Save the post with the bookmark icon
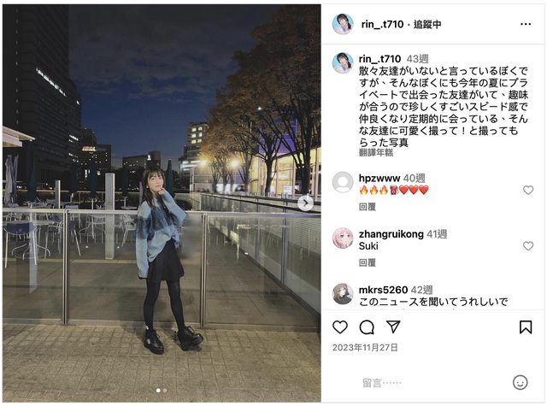Image resolution: width=547 pixels, height=406 pixels. tap(526, 327)
